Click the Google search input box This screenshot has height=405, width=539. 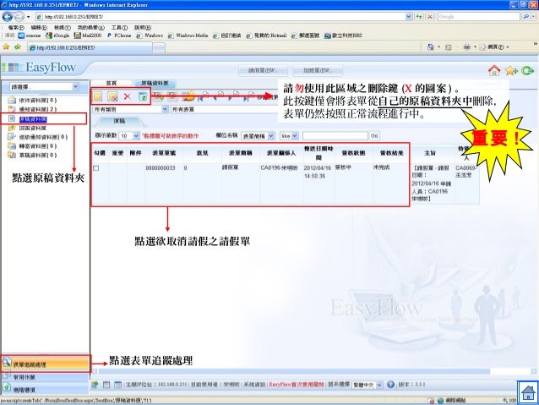pos(479,17)
